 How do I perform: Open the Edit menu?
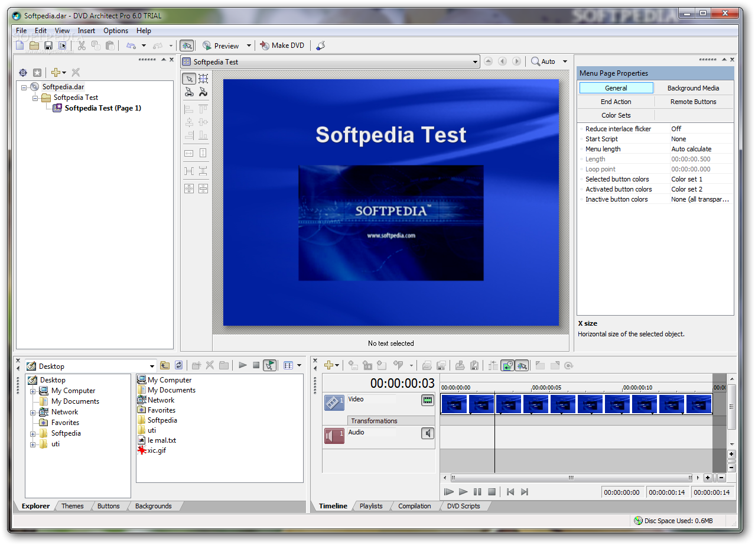41,31
